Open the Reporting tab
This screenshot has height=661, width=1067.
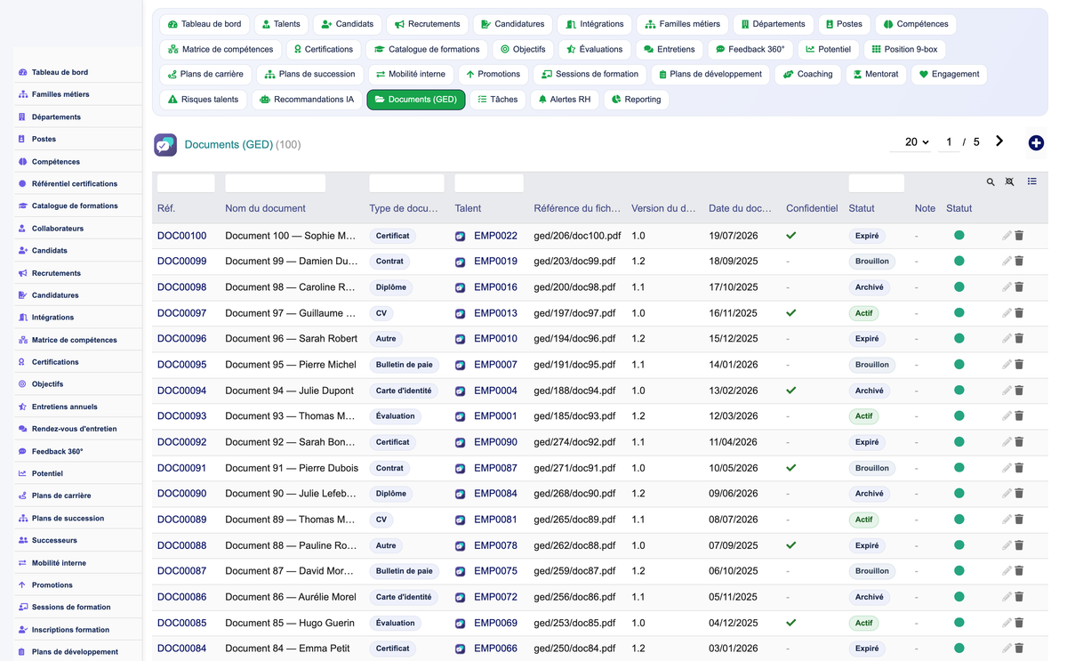(636, 100)
